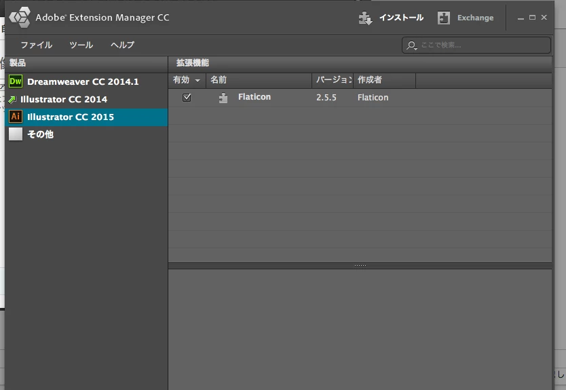This screenshot has height=390, width=566.
Task: Select Illustrator CC 2015 product
Action: pyautogui.click(x=86, y=117)
